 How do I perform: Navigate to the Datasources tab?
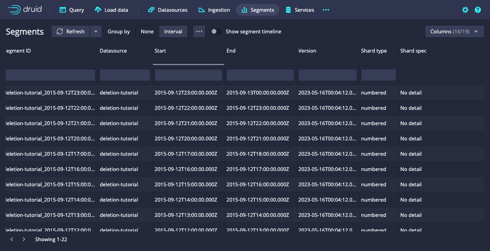pyautogui.click(x=168, y=10)
